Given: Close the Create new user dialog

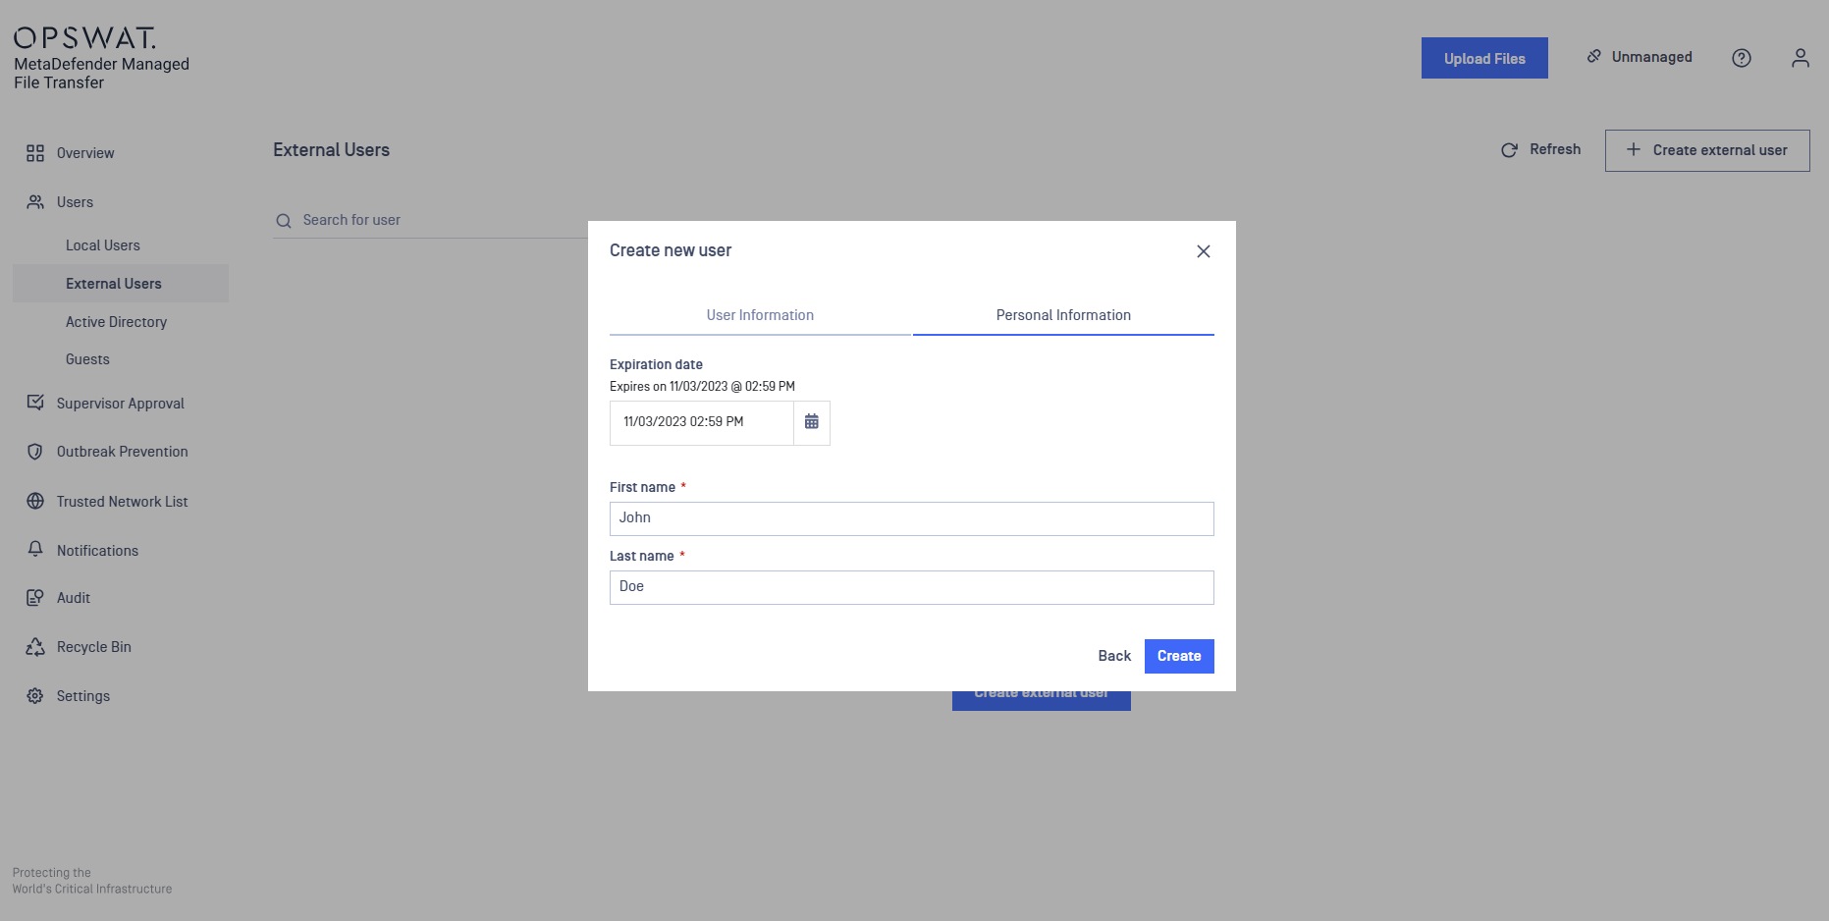Looking at the screenshot, I should [1204, 251].
